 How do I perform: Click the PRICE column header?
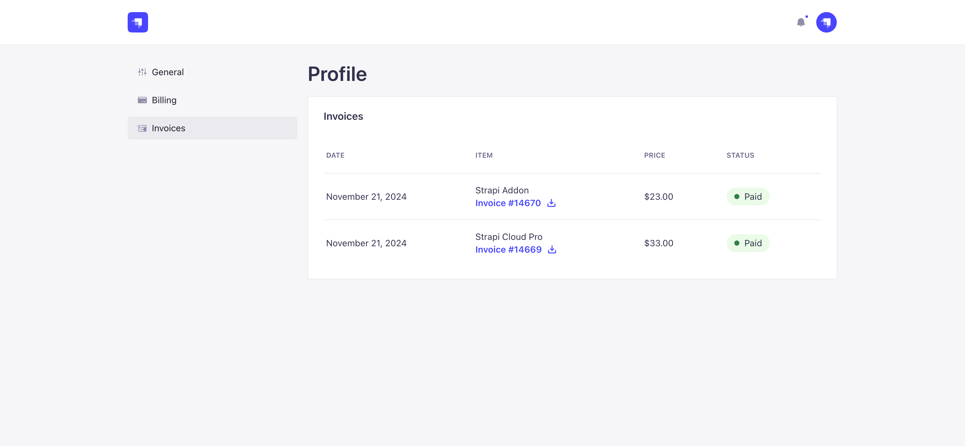pos(655,155)
